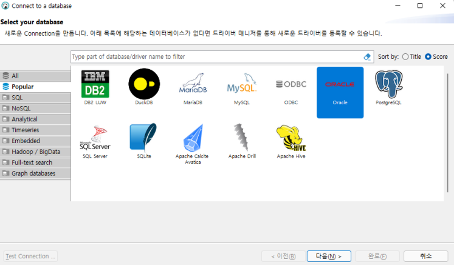
Task: Click the 완료(F) finish button
Action: (377, 257)
